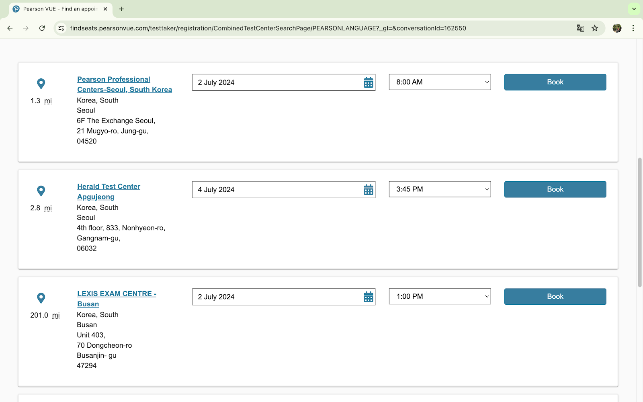Go back with browser back arrow
Screen dimensions: 643x402
10,28
